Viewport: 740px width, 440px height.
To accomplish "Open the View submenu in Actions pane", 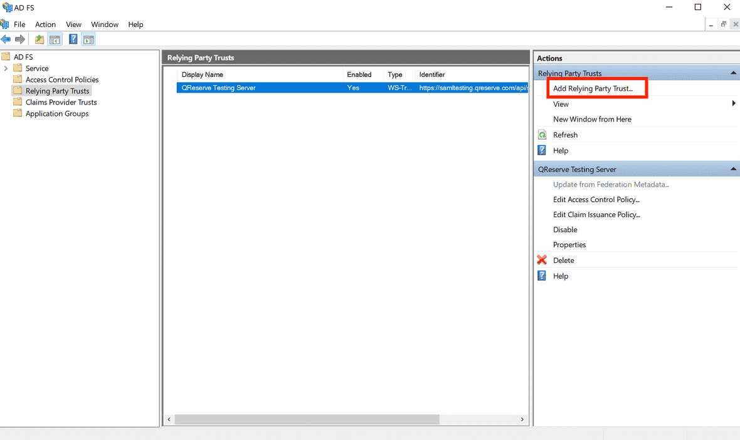I will [733, 104].
